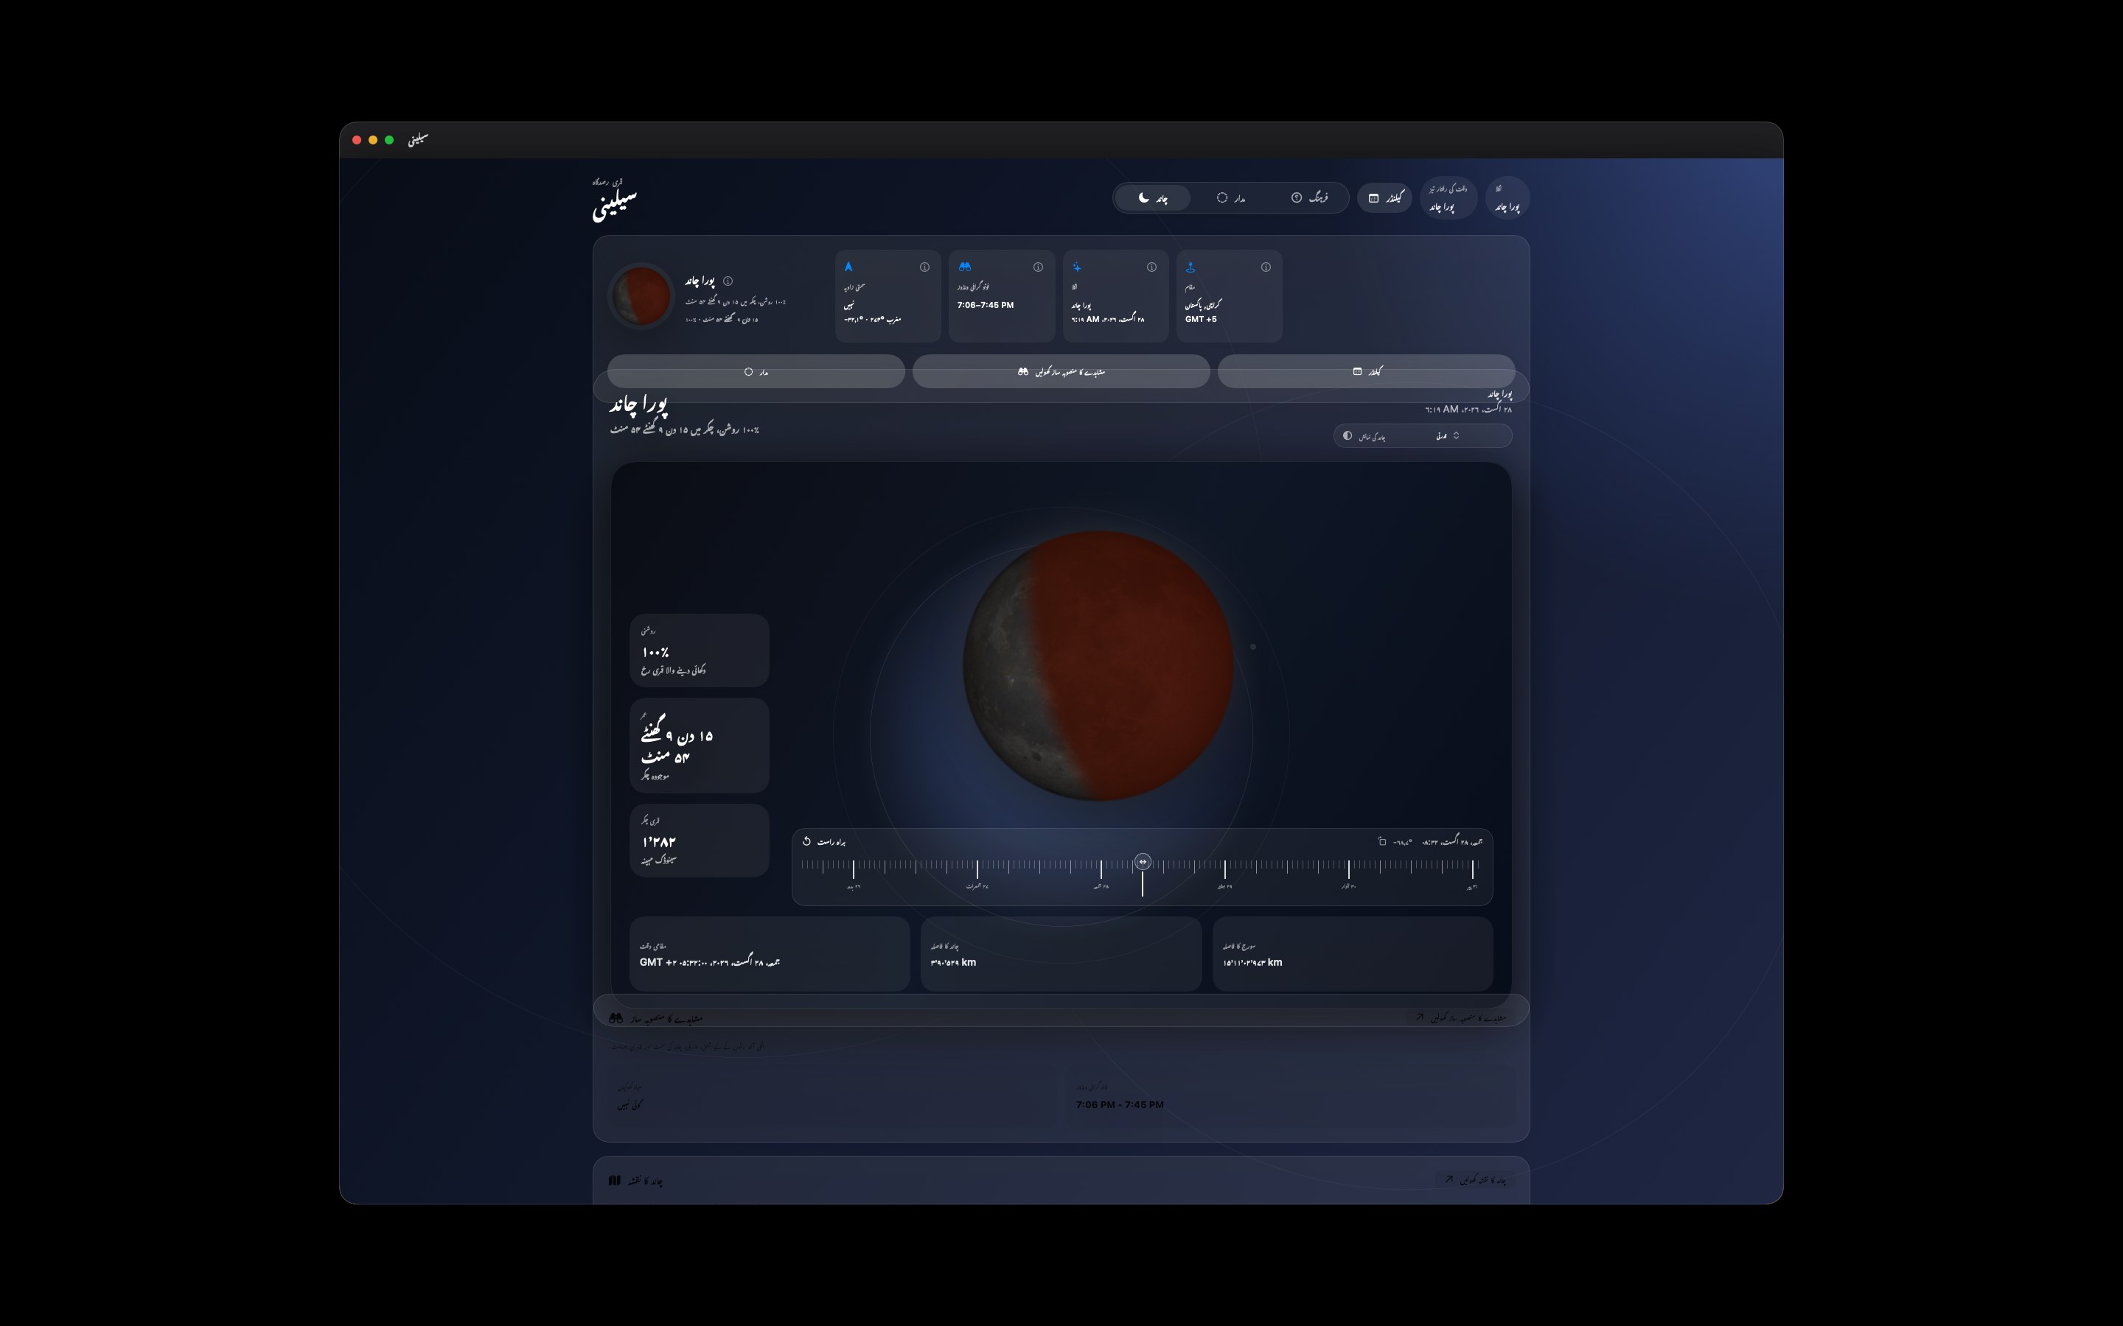Click the calendar icon in header کیلنڈر button

1374,198
